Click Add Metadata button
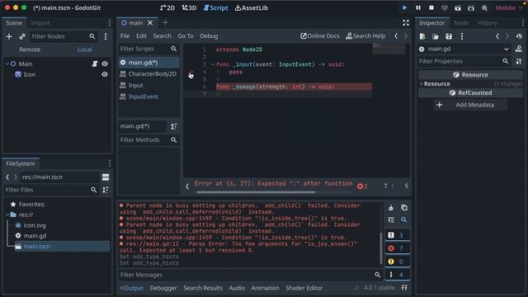528x297 pixels. click(x=470, y=105)
